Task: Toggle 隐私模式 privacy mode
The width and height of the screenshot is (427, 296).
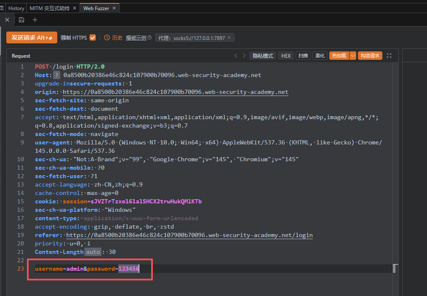Action: tap(263, 56)
